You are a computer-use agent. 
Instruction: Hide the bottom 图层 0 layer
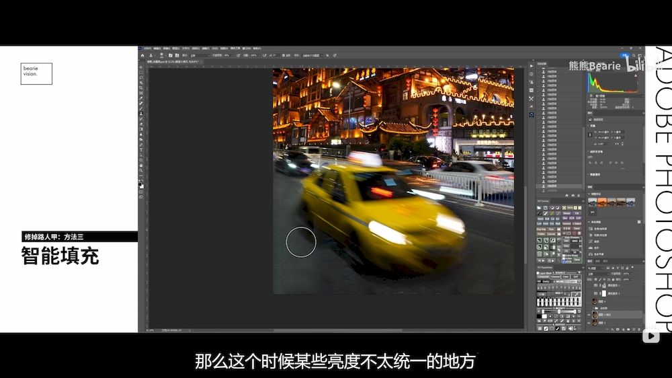click(x=589, y=323)
